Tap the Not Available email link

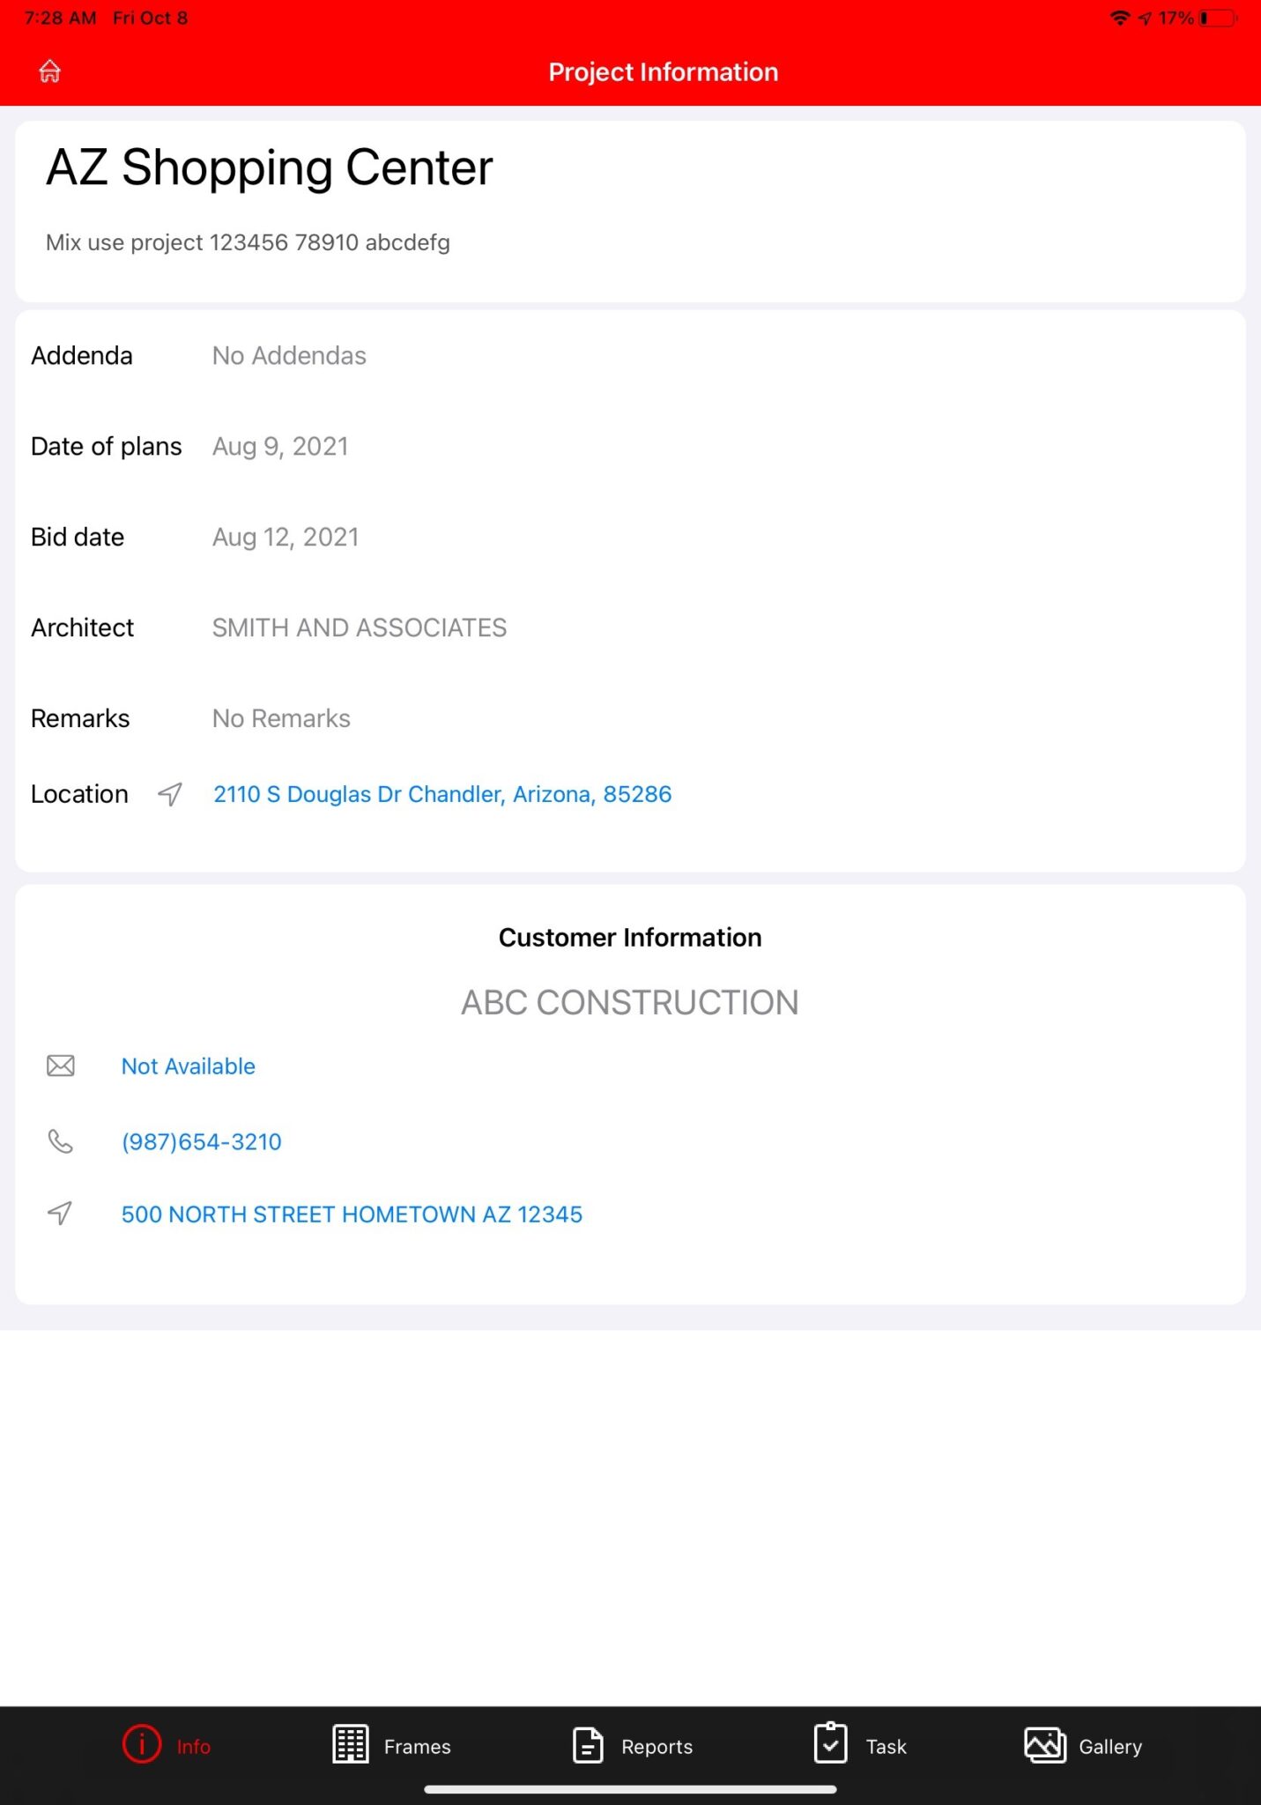click(x=187, y=1066)
